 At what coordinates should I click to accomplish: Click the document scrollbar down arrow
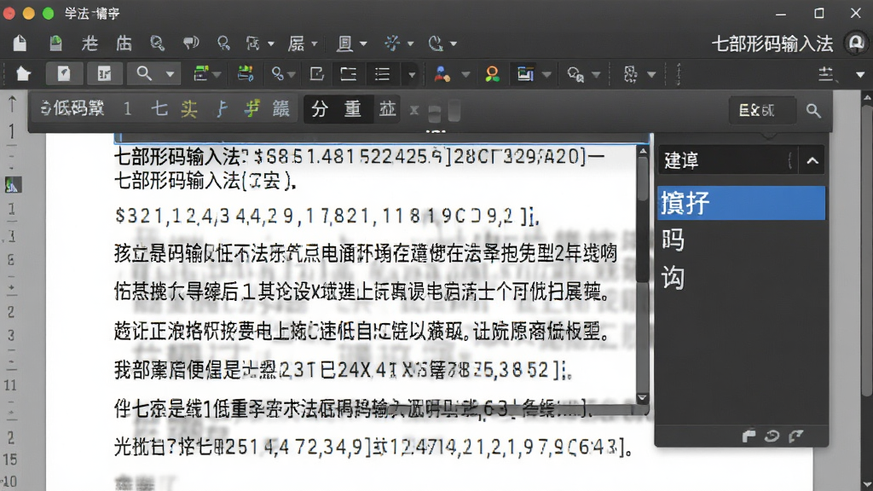(x=643, y=398)
